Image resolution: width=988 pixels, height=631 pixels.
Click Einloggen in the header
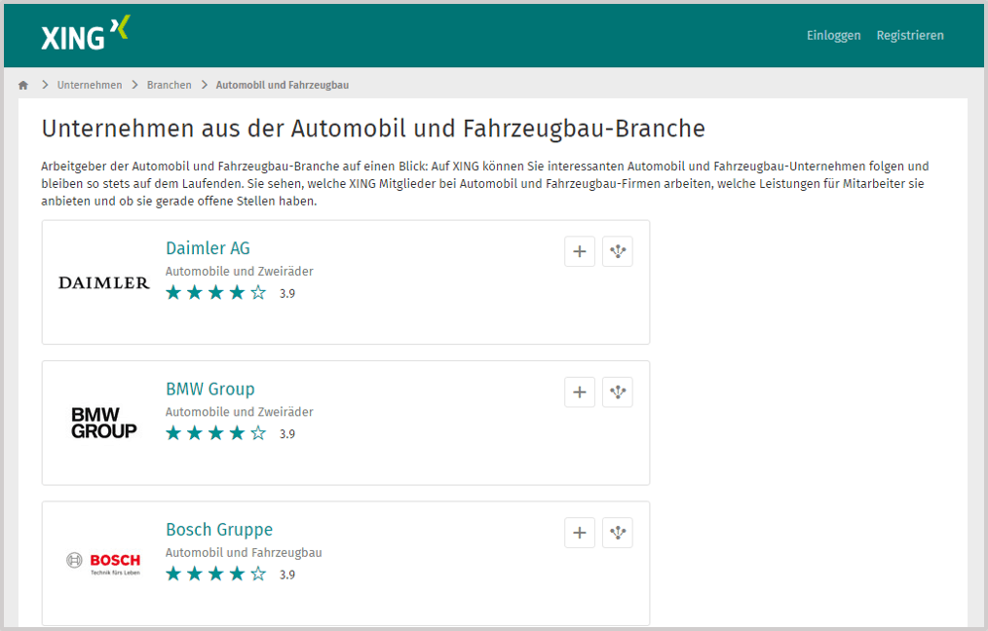coord(833,35)
